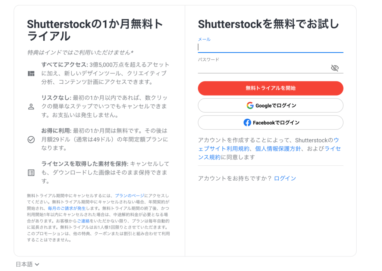Click the person icon beside リスクなし
The width and height of the screenshot is (382, 271).
(31, 107)
